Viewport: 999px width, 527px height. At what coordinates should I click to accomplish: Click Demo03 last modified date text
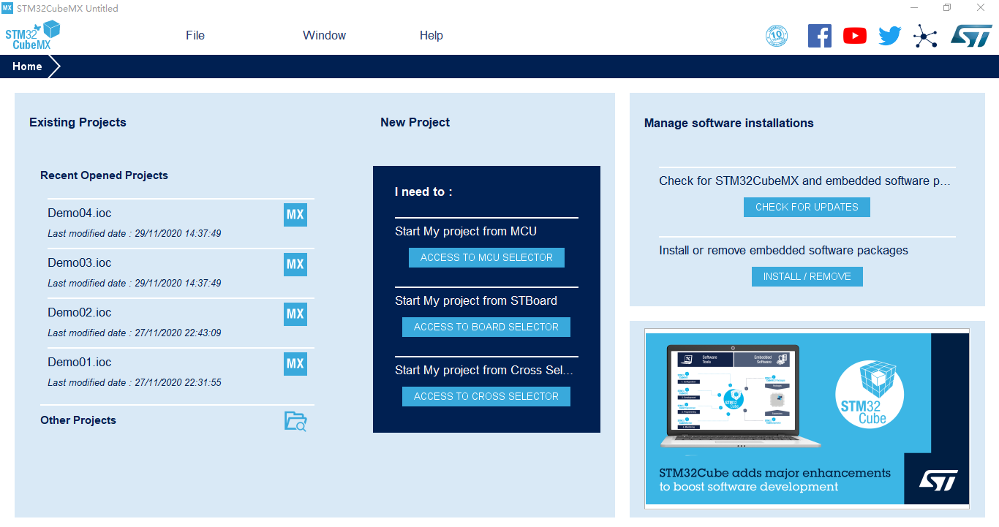[x=135, y=284]
